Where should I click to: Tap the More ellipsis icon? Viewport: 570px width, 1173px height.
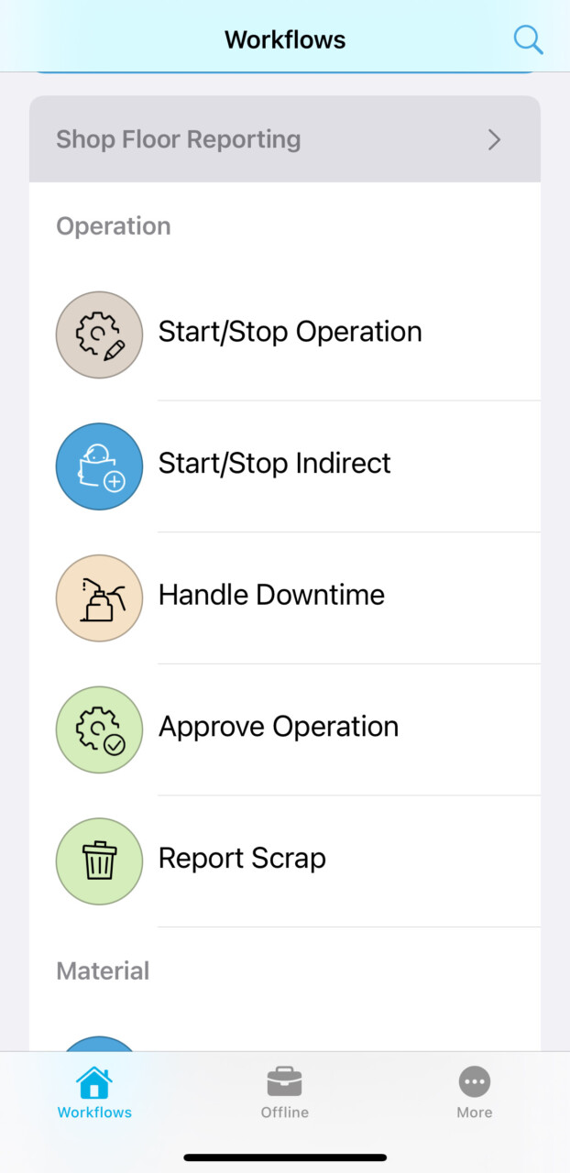tap(475, 1082)
